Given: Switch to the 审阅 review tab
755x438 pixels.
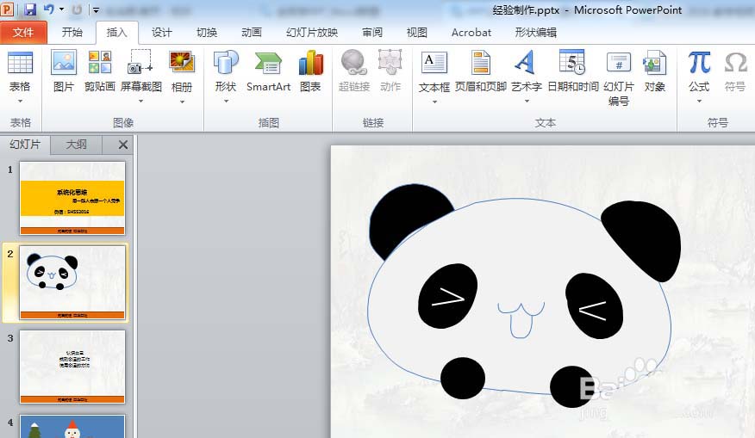Looking at the screenshot, I should click(x=372, y=32).
